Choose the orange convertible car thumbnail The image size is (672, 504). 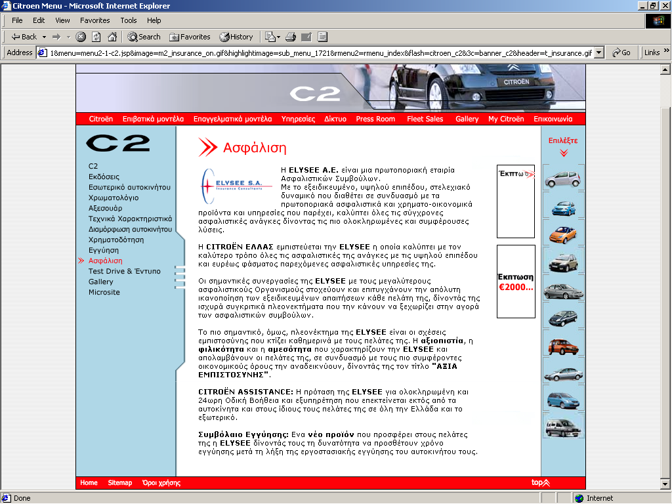[563, 234]
